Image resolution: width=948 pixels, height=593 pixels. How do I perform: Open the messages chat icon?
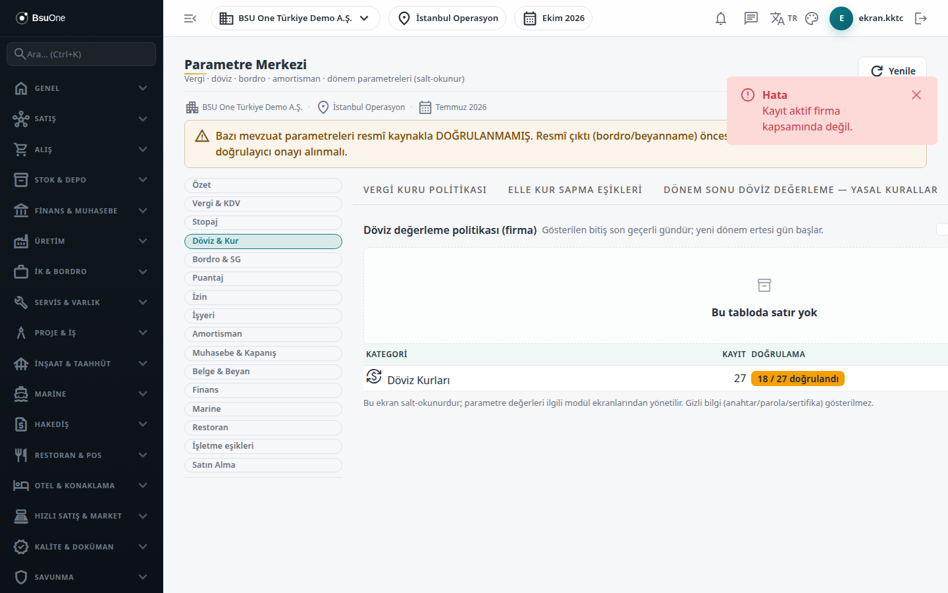pyautogui.click(x=751, y=18)
